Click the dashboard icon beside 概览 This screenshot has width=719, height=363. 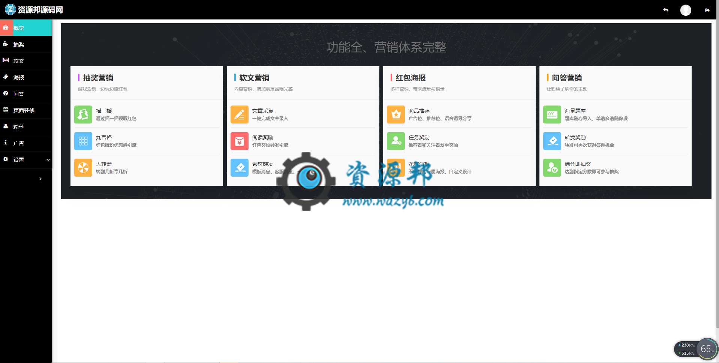pos(6,28)
